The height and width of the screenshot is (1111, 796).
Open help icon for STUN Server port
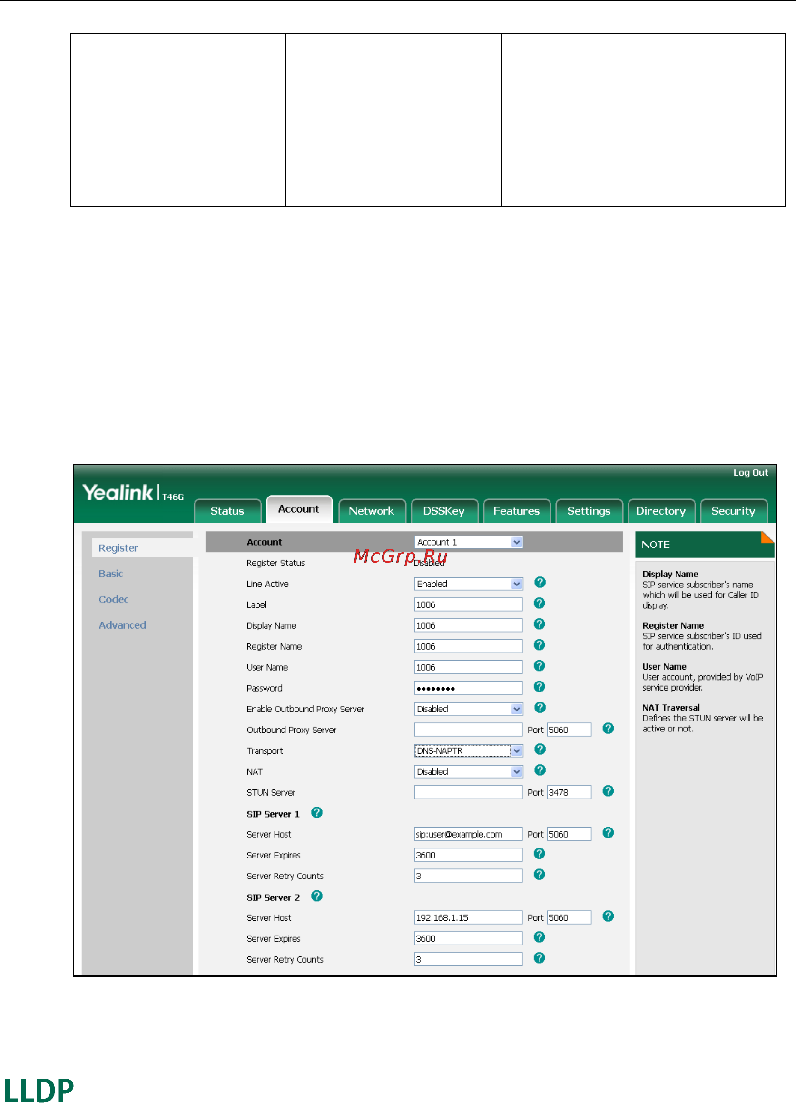coord(608,791)
